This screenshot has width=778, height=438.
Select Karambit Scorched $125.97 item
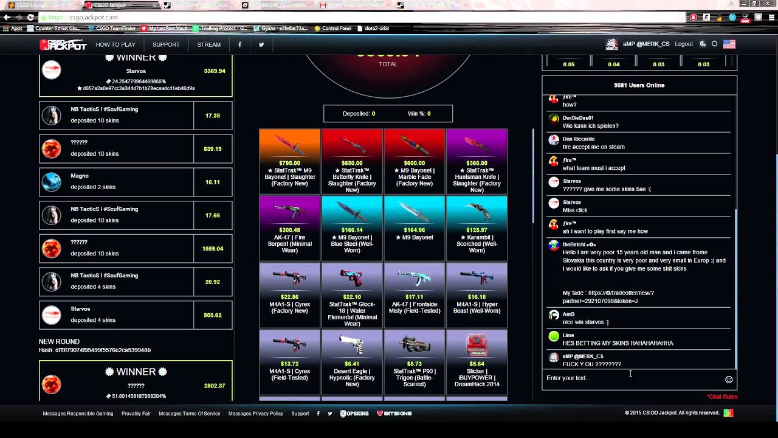[477, 228]
